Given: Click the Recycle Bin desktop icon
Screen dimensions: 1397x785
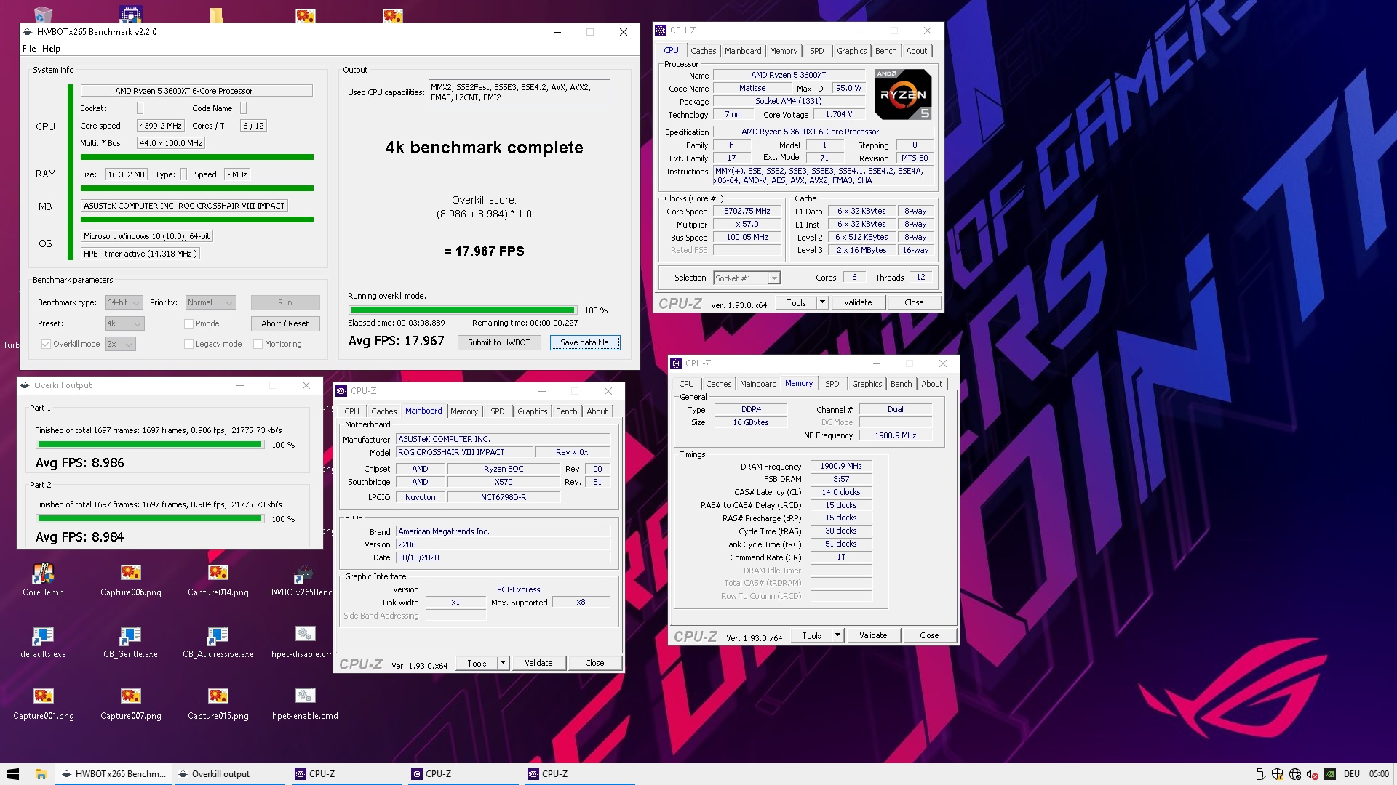Looking at the screenshot, I should coord(43,13).
